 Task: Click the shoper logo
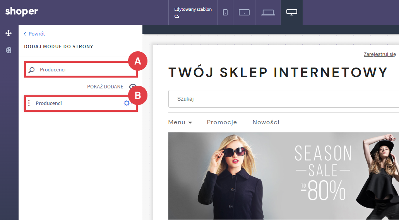[21, 12]
